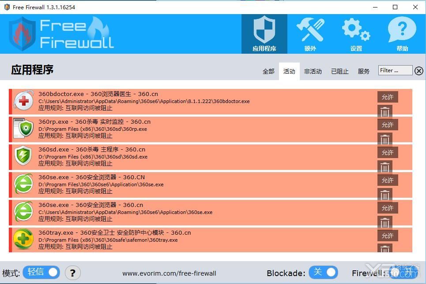Allow D:\Program Files 360se.exe with 允许
Viewport: 426px width, 284px height.
click(x=388, y=180)
